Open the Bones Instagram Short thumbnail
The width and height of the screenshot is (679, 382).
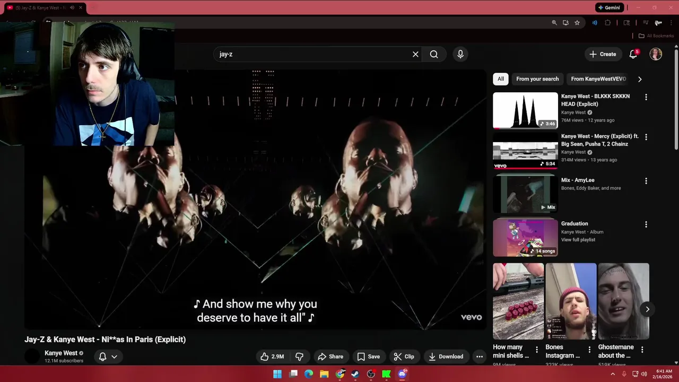tap(571, 301)
